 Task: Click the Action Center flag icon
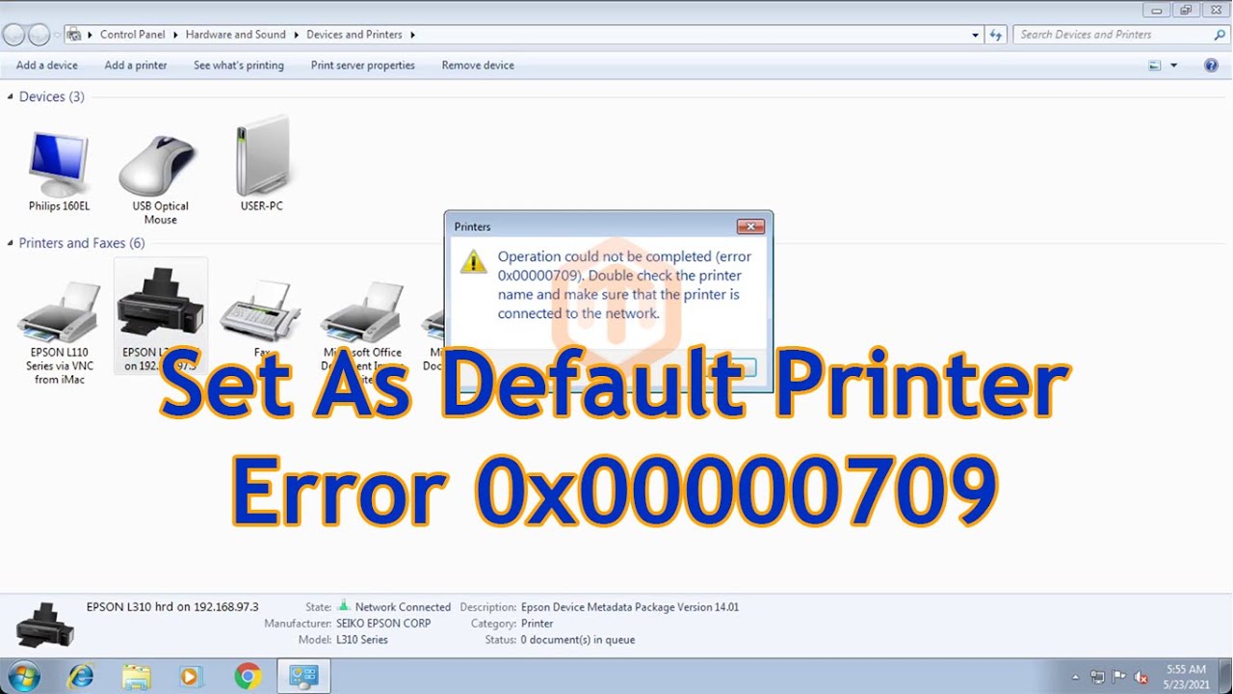[1119, 678]
